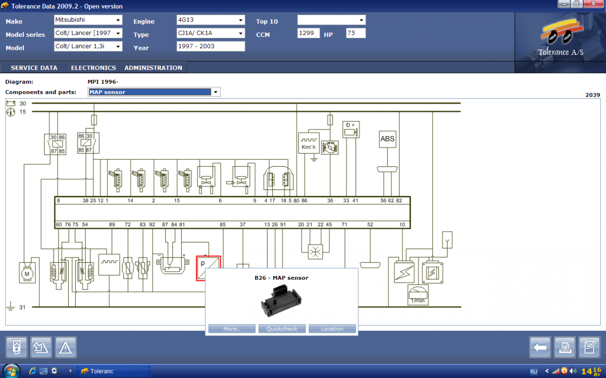Viewport: 606px width, 378px height.
Task: Switch to the ADMINISTRATION tab
Action: tap(153, 68)
